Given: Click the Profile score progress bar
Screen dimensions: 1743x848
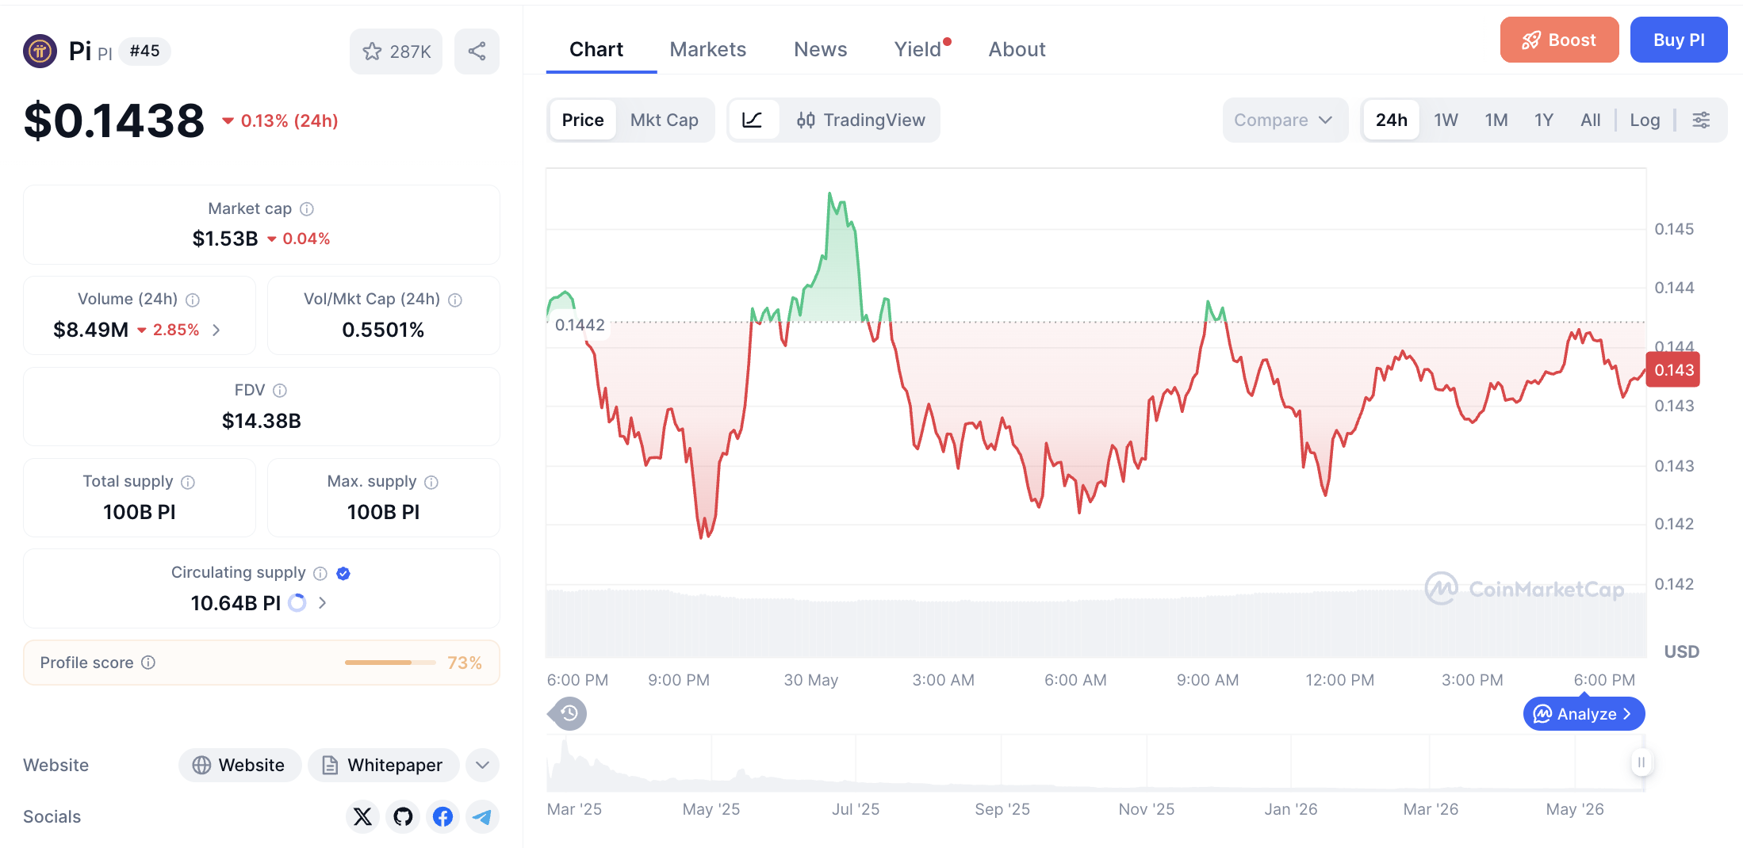Looking at the screenshot, I should tap(390, 663).
